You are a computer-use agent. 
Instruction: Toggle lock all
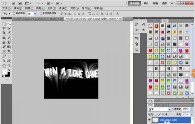[x=166, y=114]
